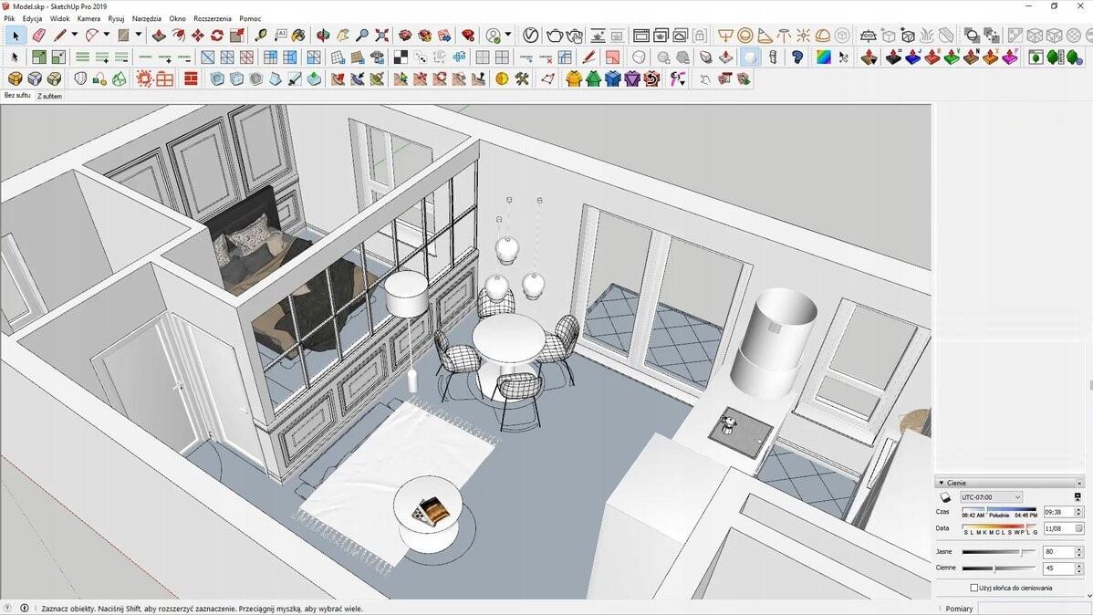Close the Cienie panel
The height and width of the screenshot is (615, 1093).
click(x=1079, y=483)
